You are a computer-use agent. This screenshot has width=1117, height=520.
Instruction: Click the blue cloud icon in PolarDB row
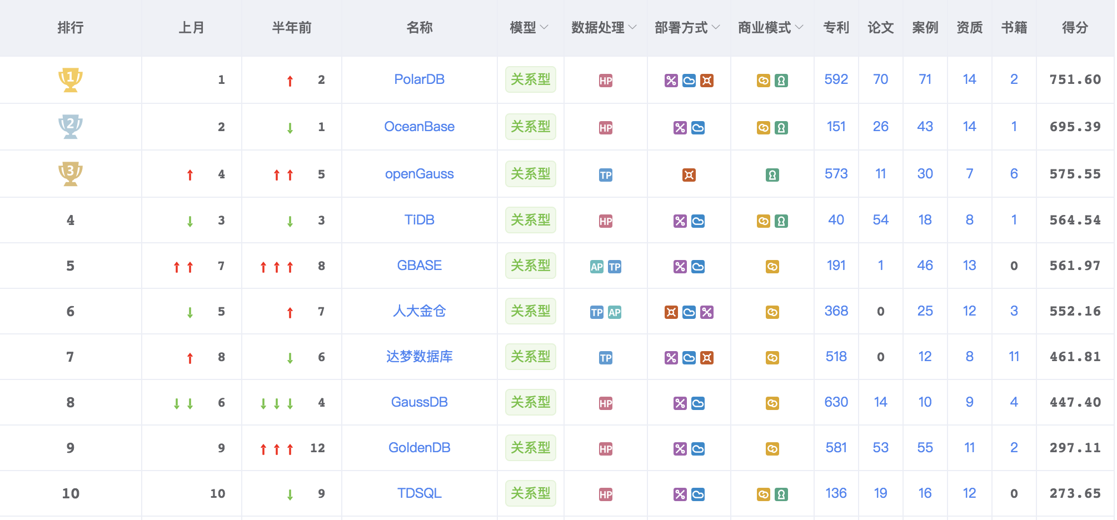click(x=689, y=81)
